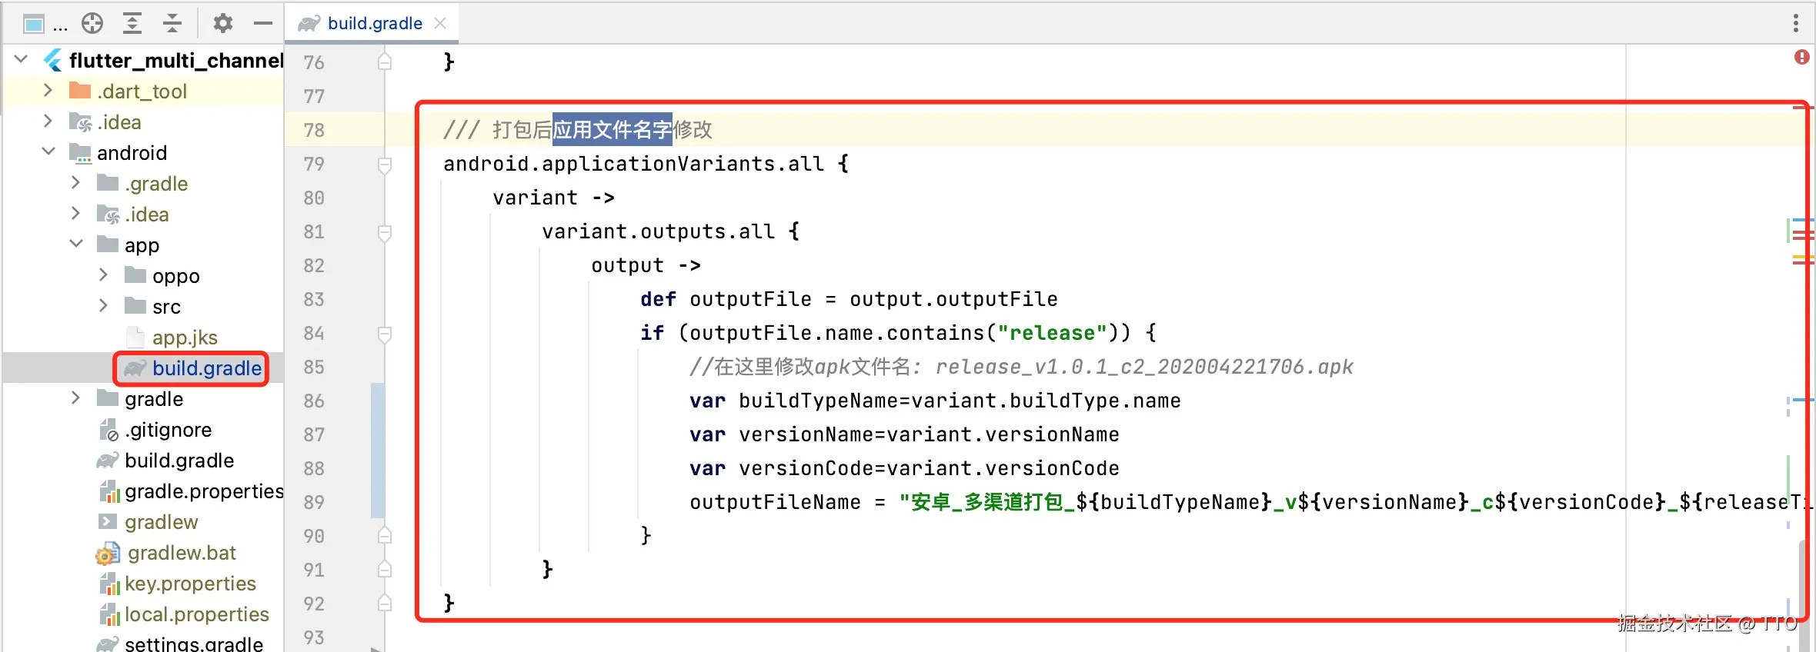Hide the project panel with minus icon
The height and width of the screenshot is (652, 1816).
coord(263,24)
